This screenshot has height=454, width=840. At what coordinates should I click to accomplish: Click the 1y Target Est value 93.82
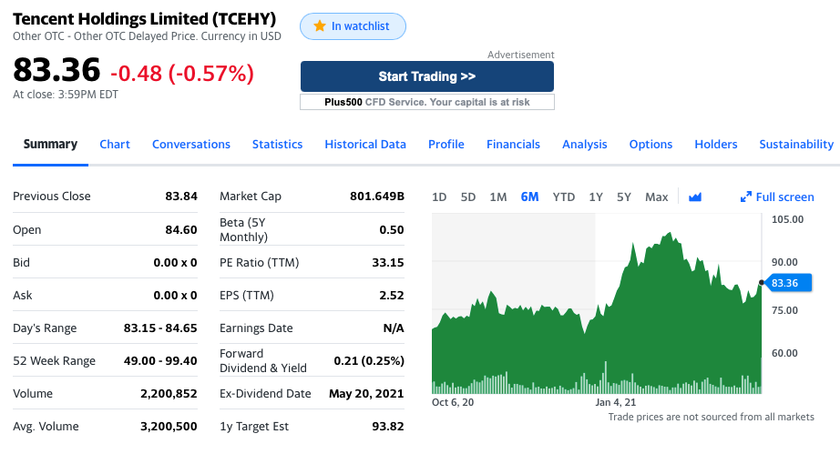click(x=388, y=427)
